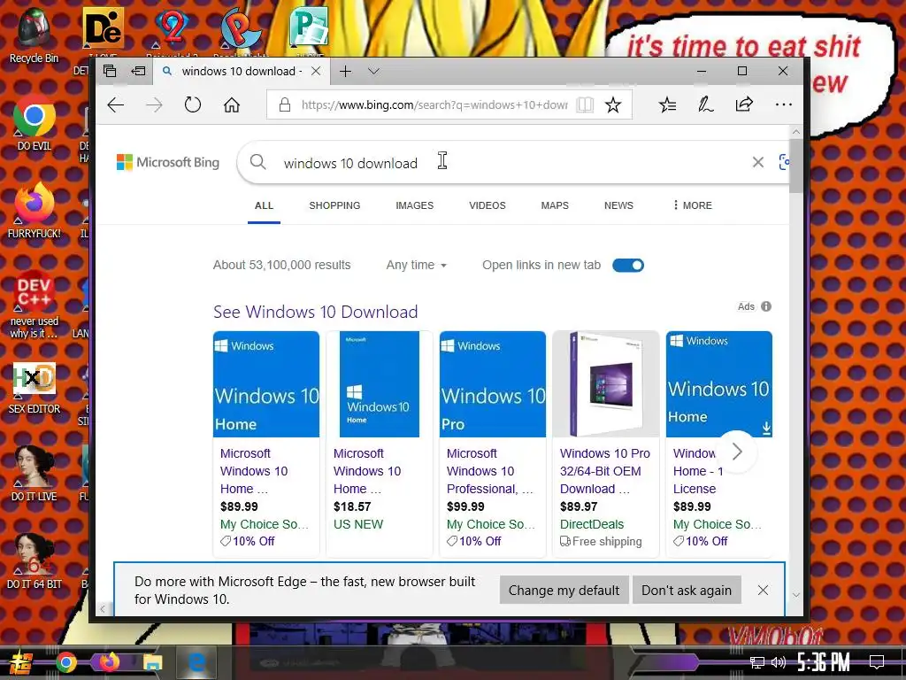
Task: Open the HxD hex editor shortcut
Action: coord(35,388)
